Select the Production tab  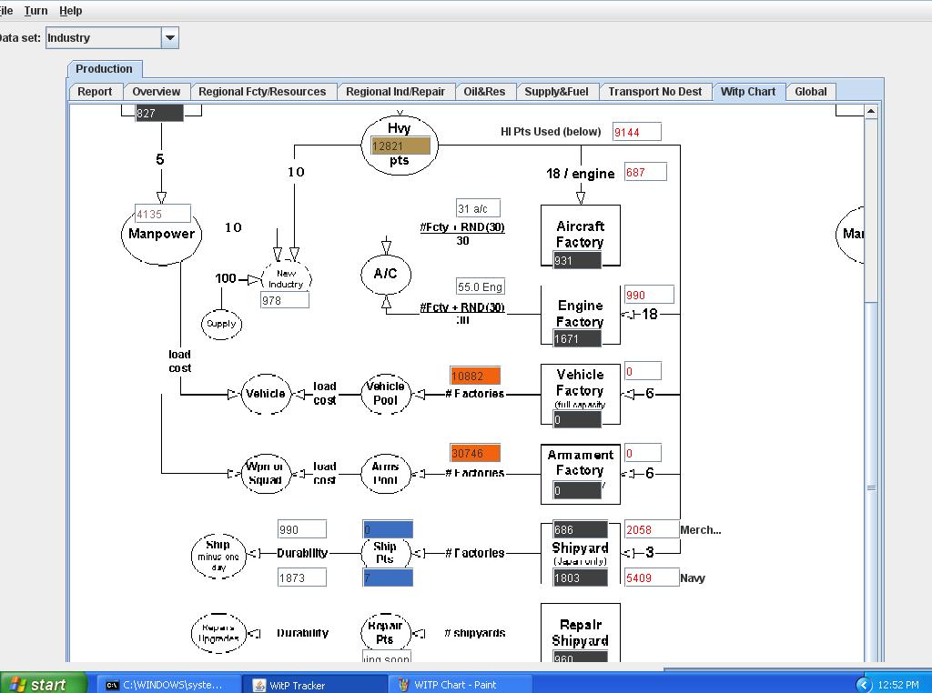pos(104,69)
